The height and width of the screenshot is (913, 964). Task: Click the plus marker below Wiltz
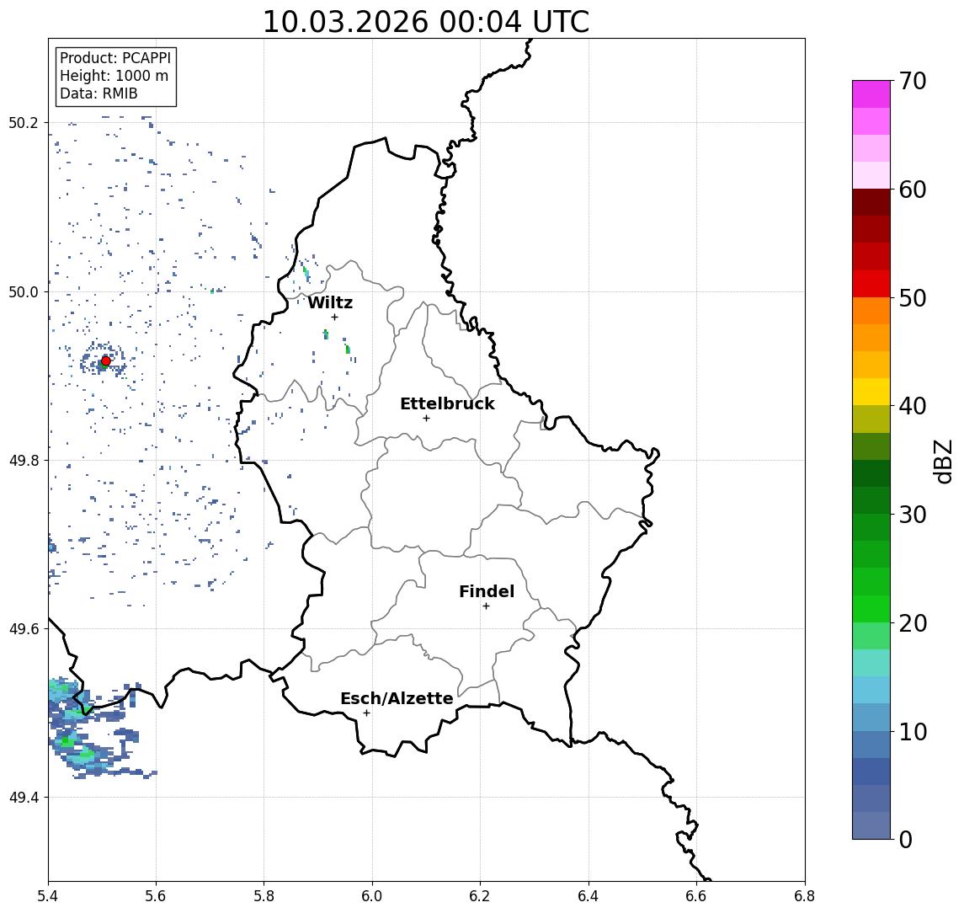pos(334,317)
